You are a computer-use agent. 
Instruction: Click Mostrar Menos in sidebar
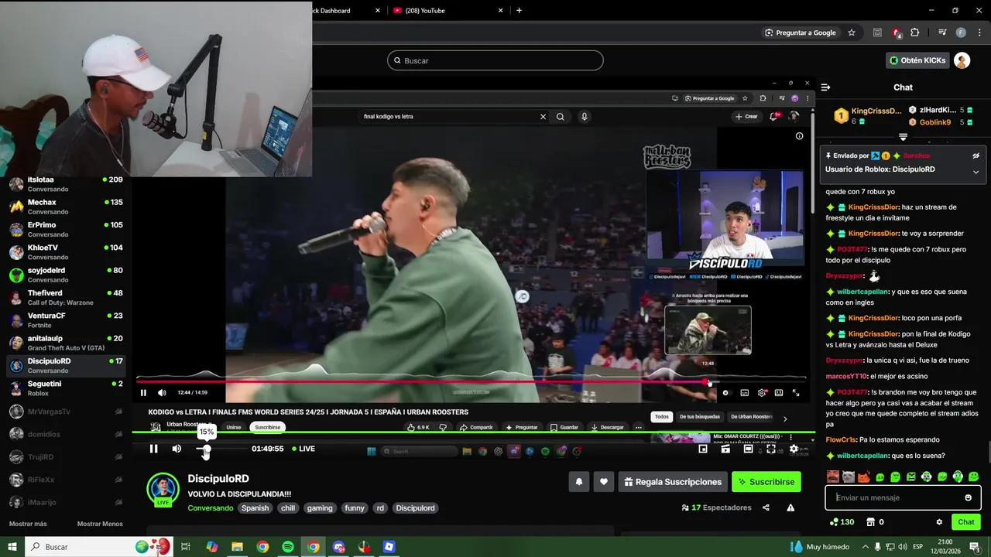point(100,524)
